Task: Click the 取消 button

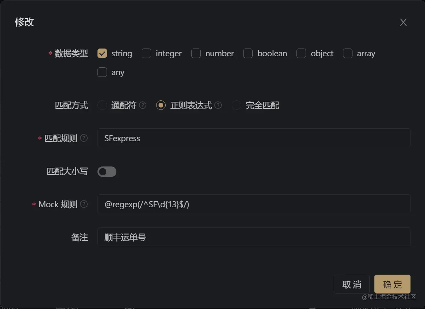Action: (x=352, y=284)
